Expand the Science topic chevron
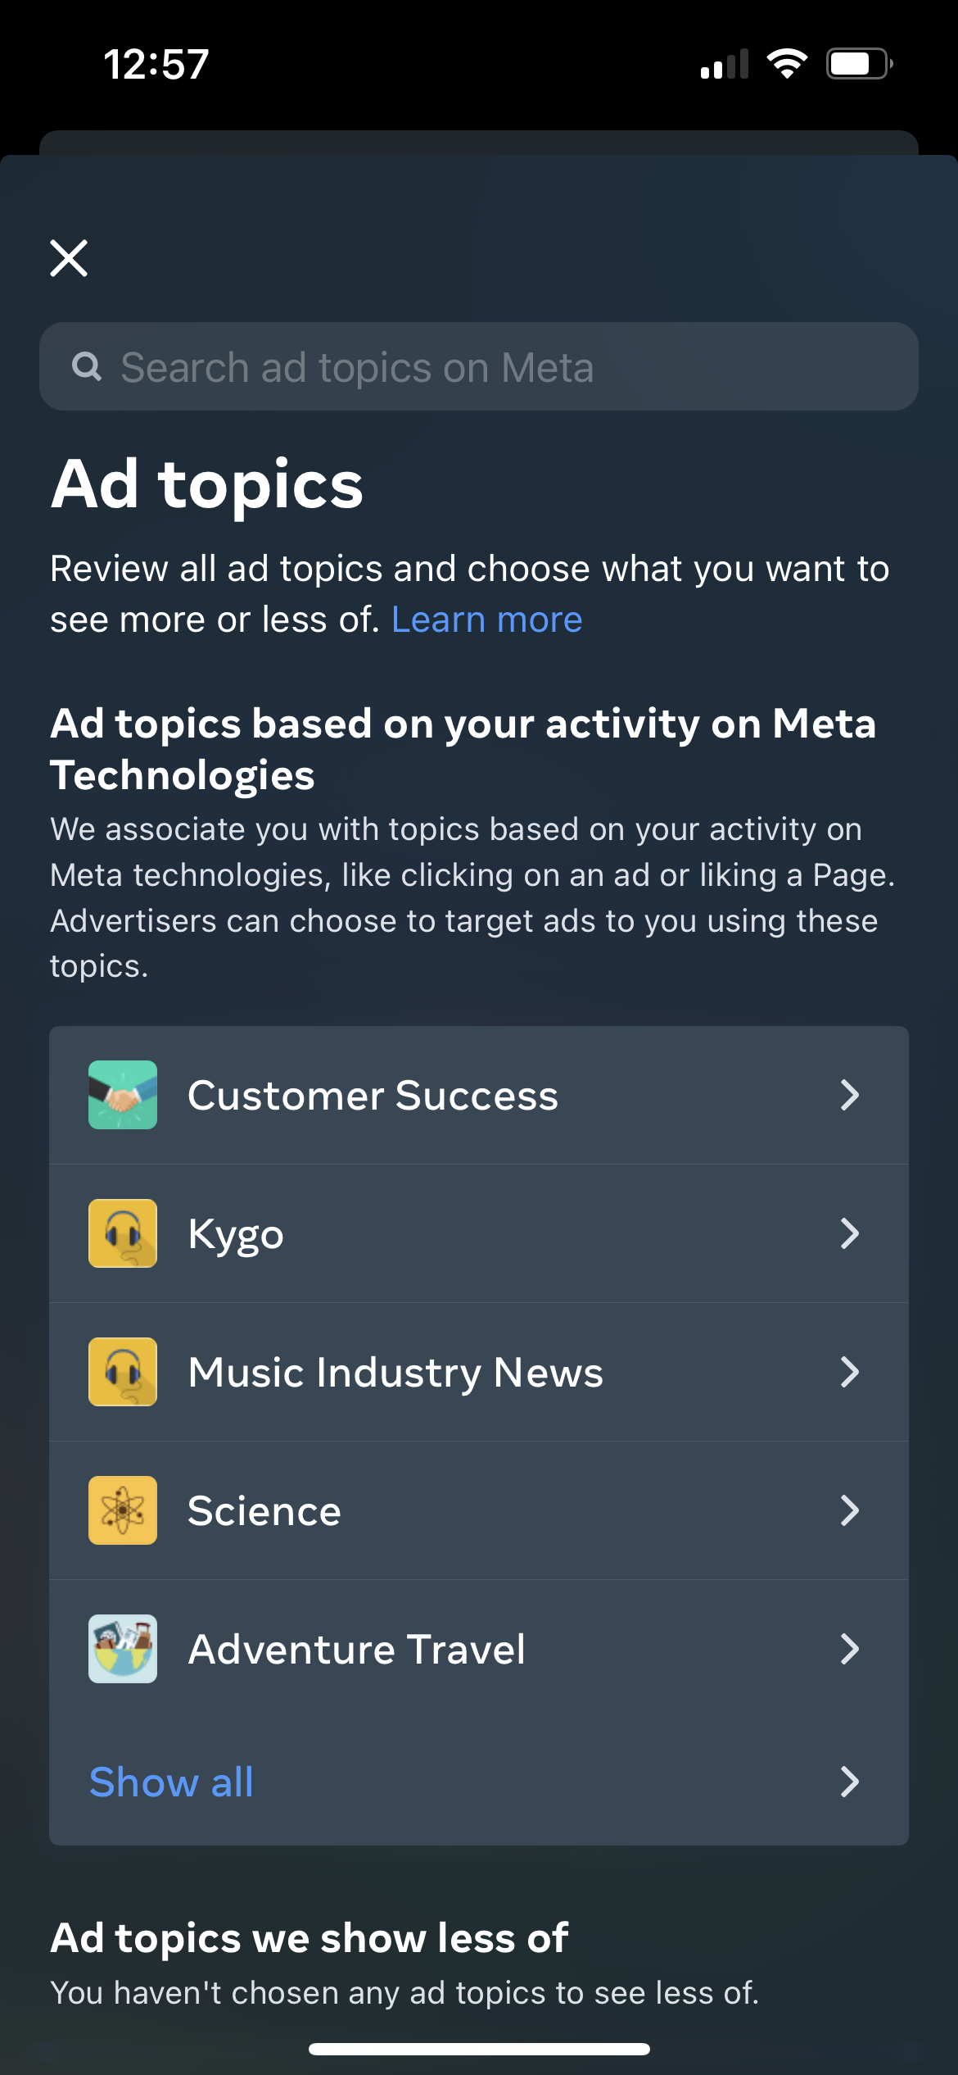The width and height of the screenshot is (958, 2075). pyautogui.click(x=850, y=1510)
